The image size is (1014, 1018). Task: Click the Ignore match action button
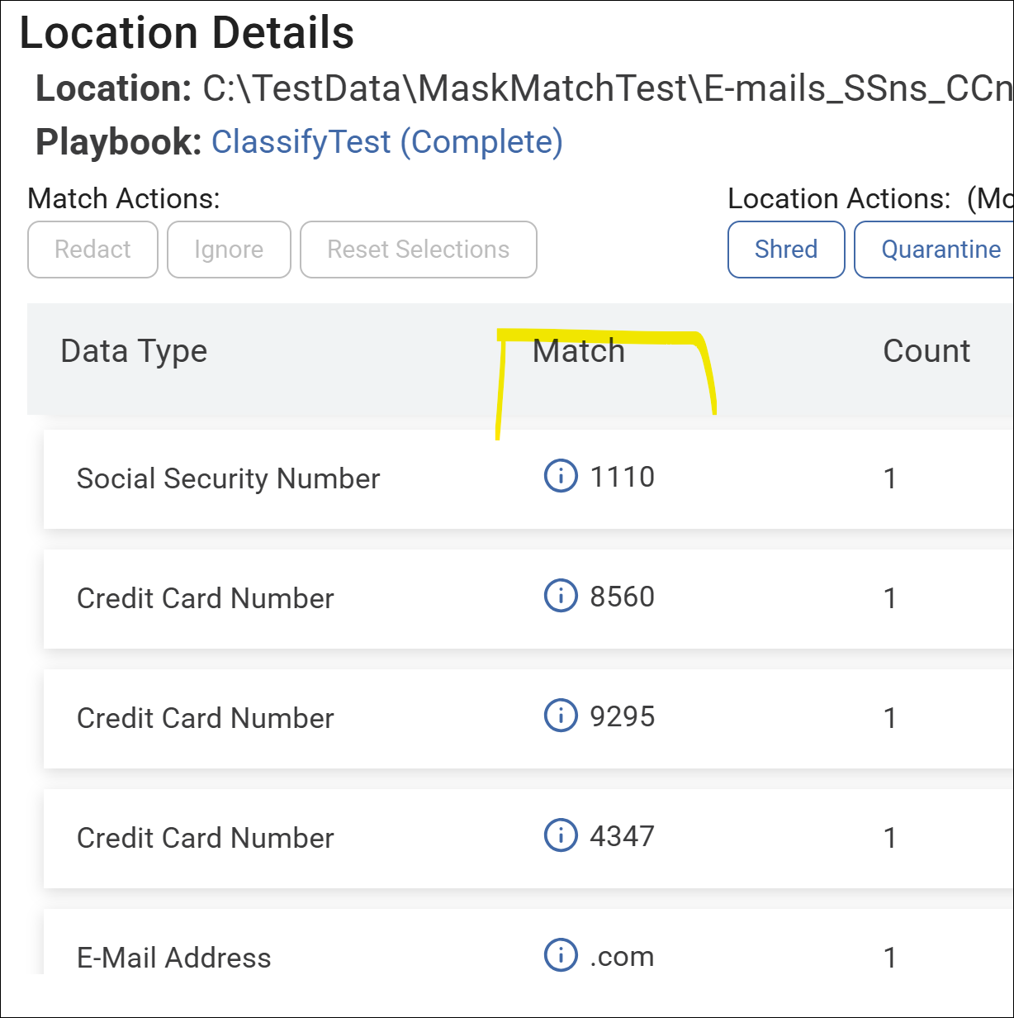pyautogui.click(x=229, y=250)
